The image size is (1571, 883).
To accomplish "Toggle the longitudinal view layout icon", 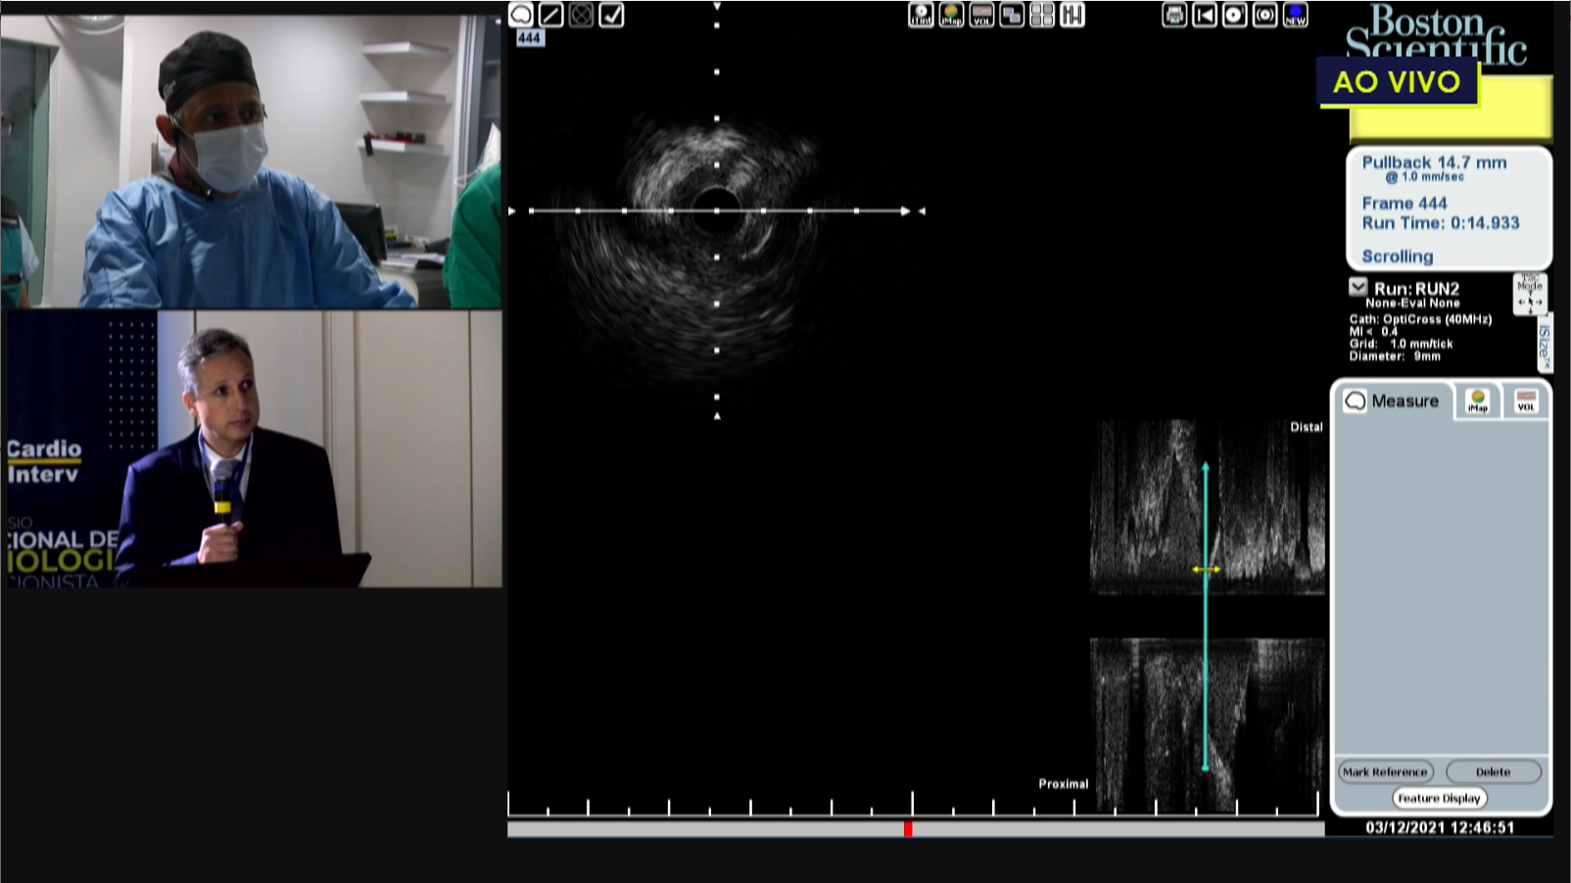I will pos(1072,15).
